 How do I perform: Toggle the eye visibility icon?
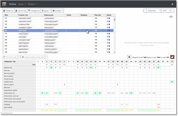tap(171, 17)
